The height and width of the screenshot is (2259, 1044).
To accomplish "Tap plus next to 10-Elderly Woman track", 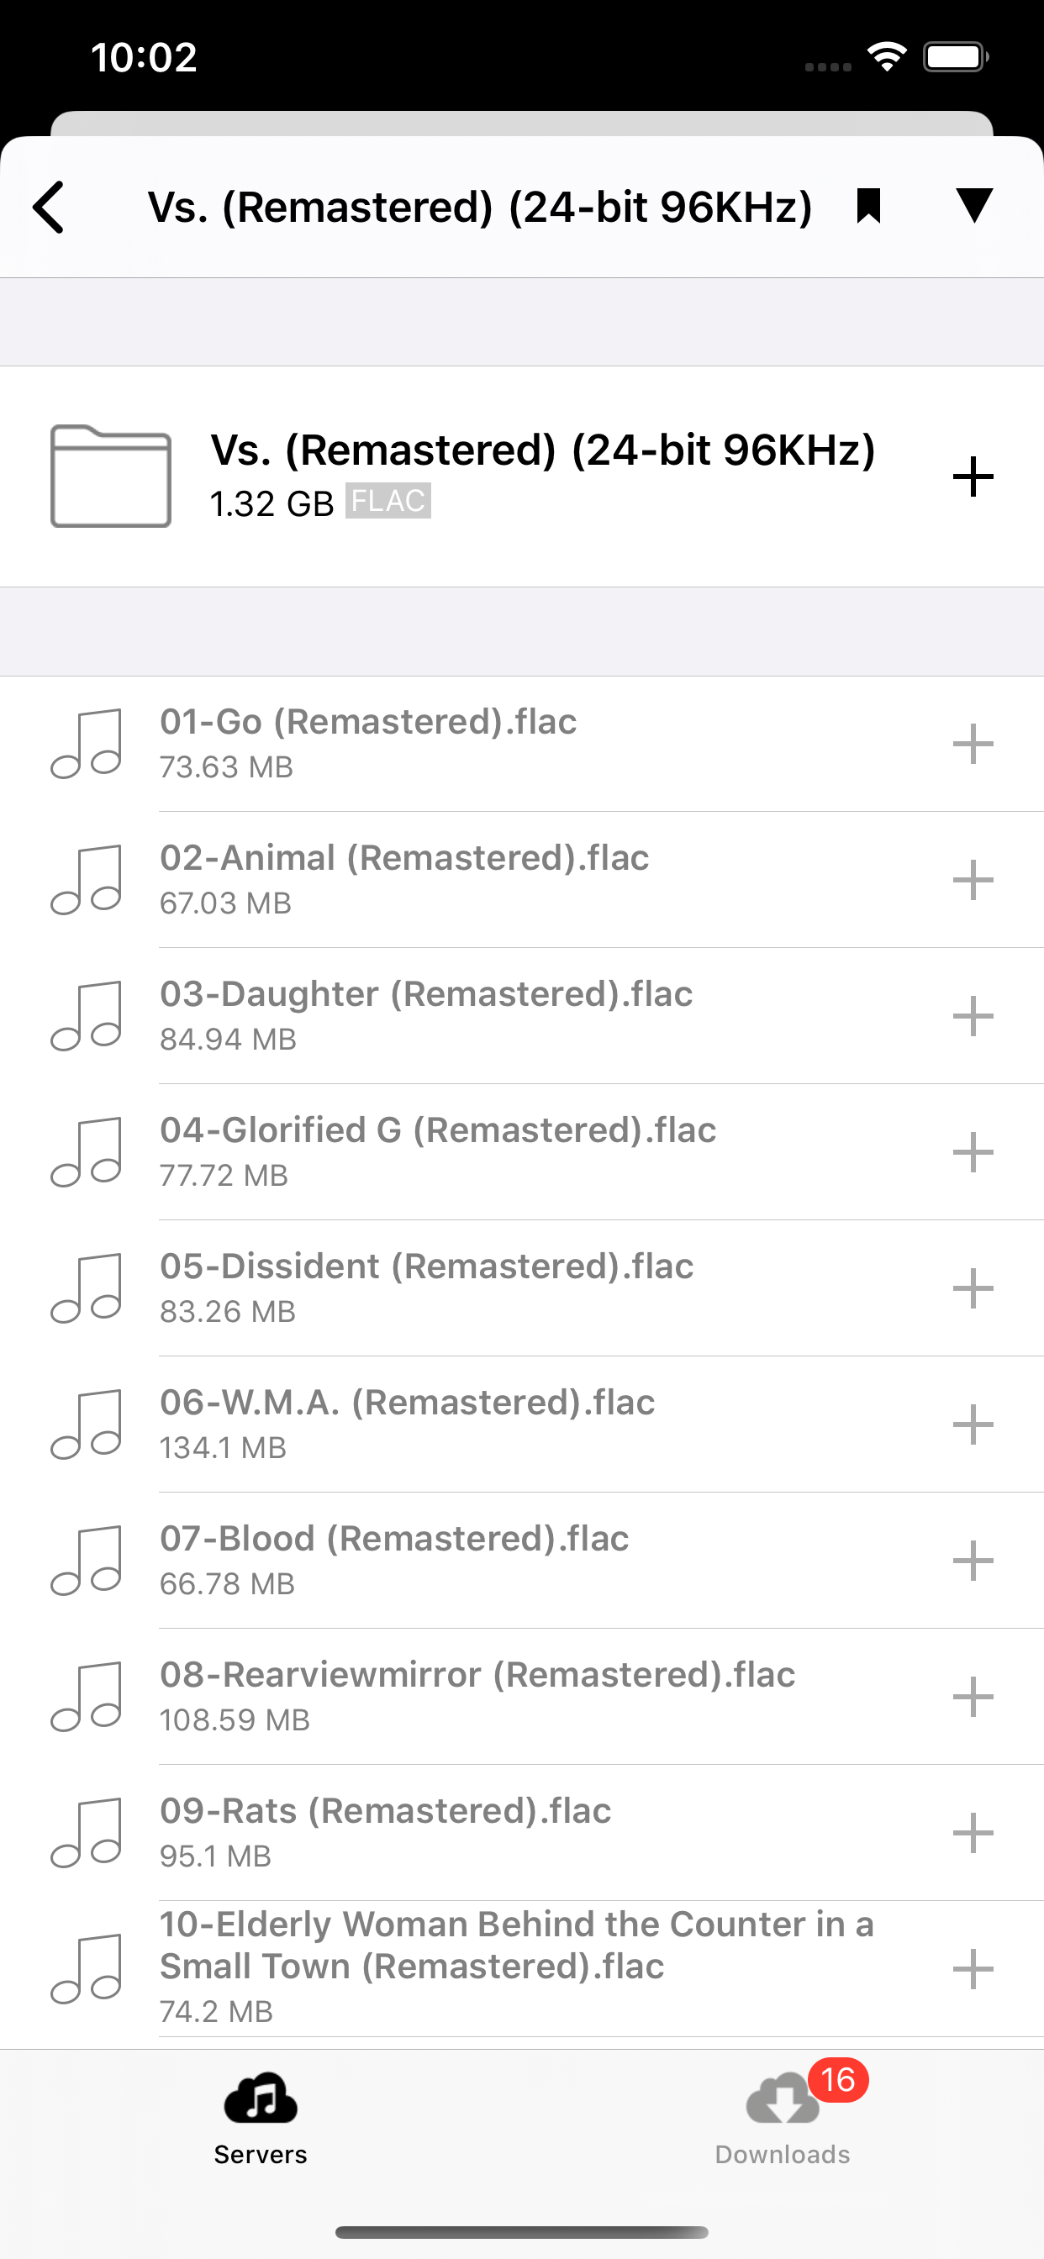I will click(972, 1970).
